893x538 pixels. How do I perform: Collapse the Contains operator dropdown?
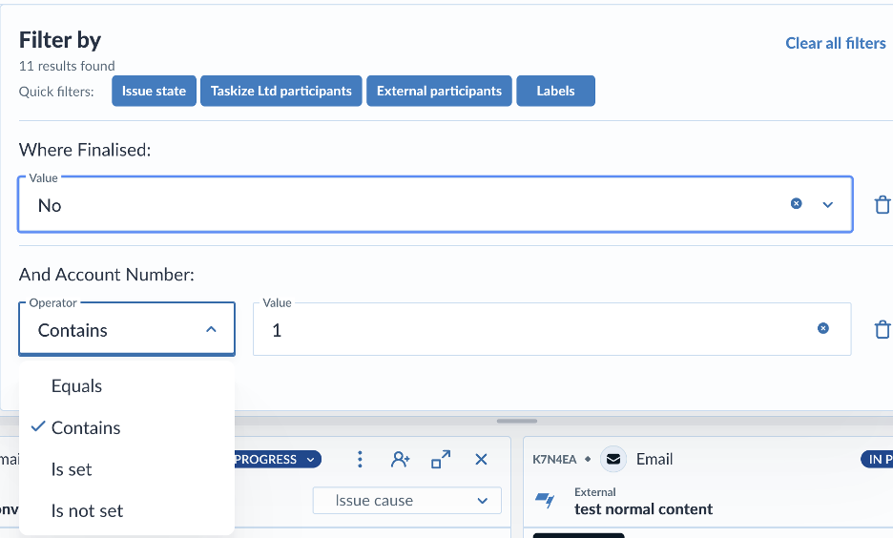(x=211, y=330)
